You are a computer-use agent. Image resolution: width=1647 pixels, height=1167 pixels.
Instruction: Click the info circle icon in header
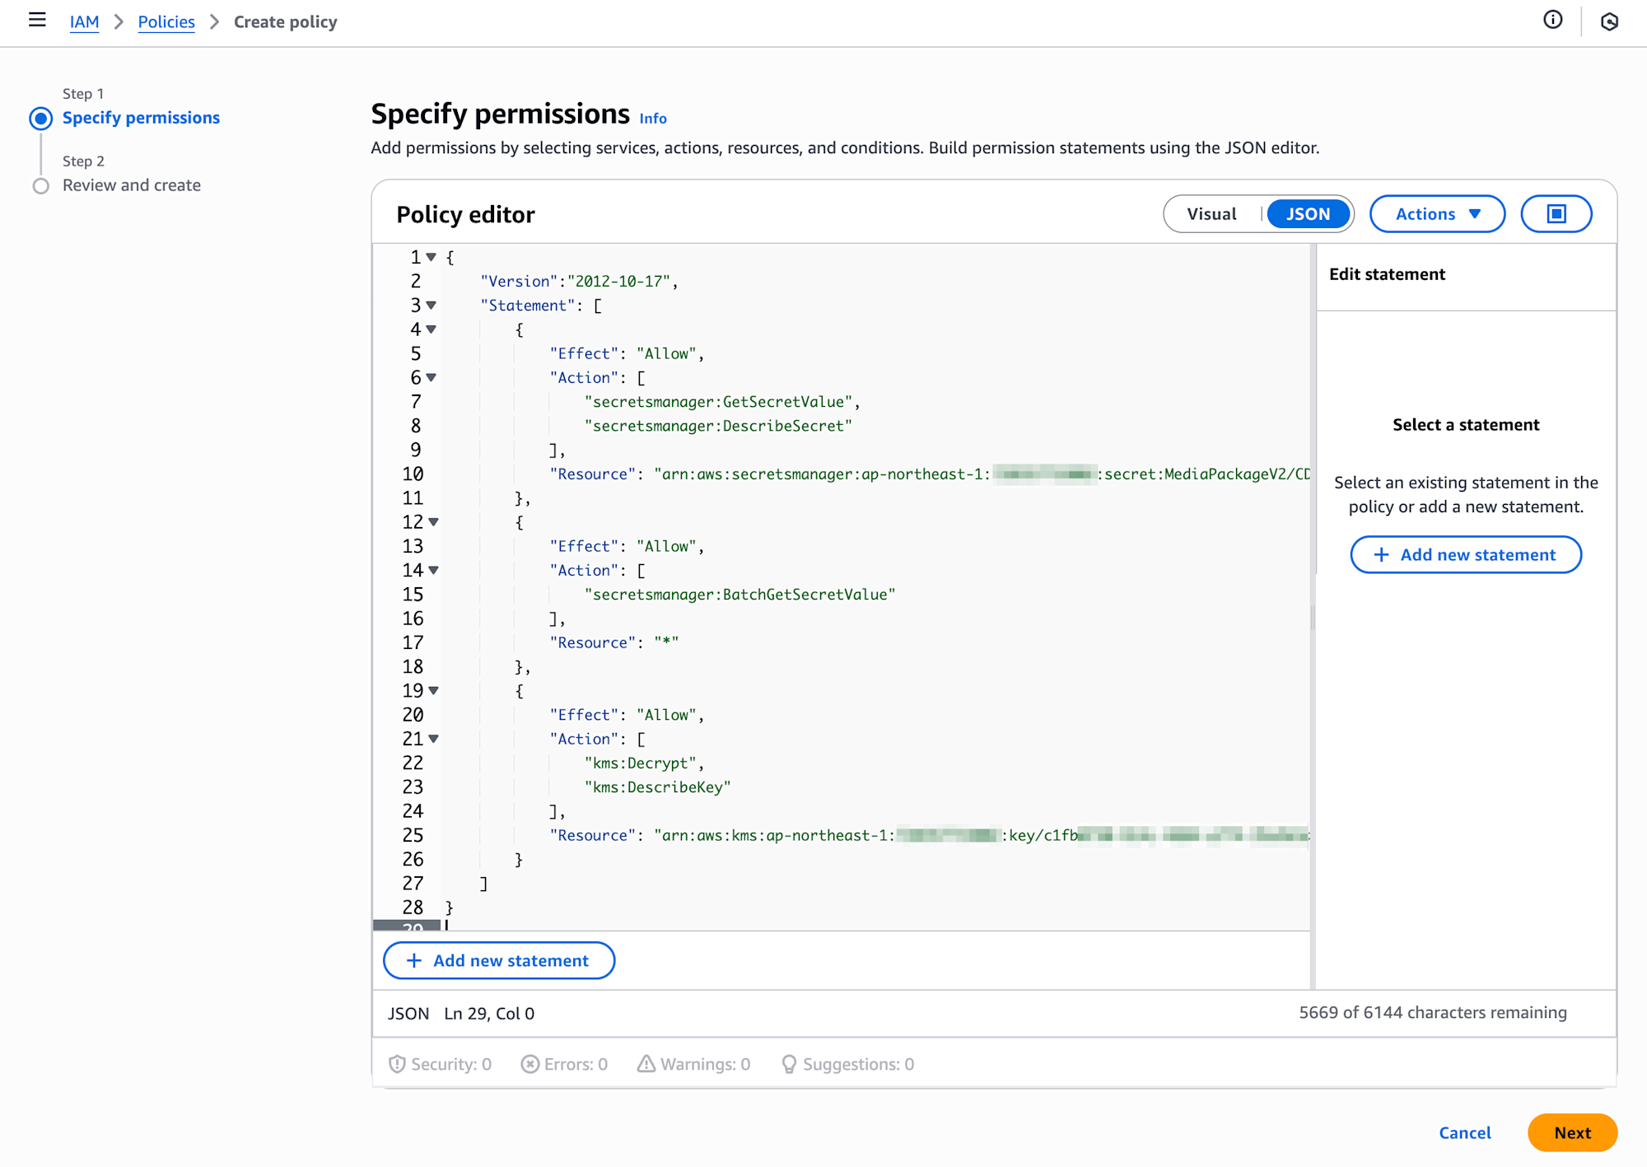(x=1552, y=20)
